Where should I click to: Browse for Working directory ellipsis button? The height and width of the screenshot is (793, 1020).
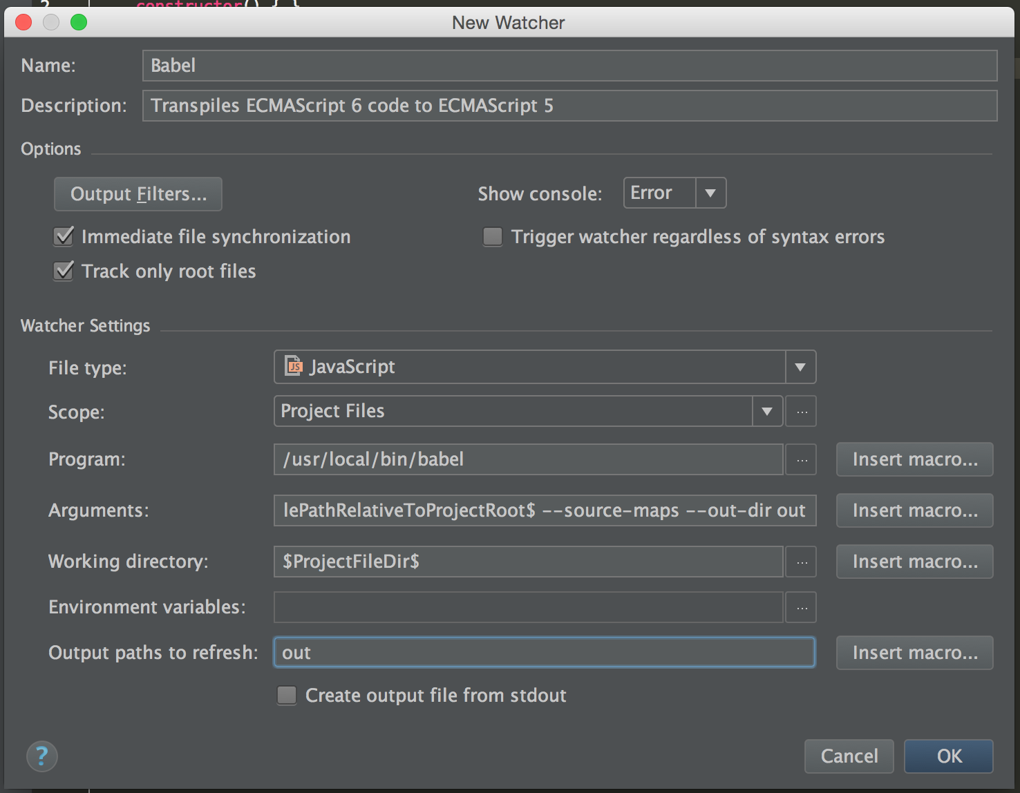pos(802,562)
